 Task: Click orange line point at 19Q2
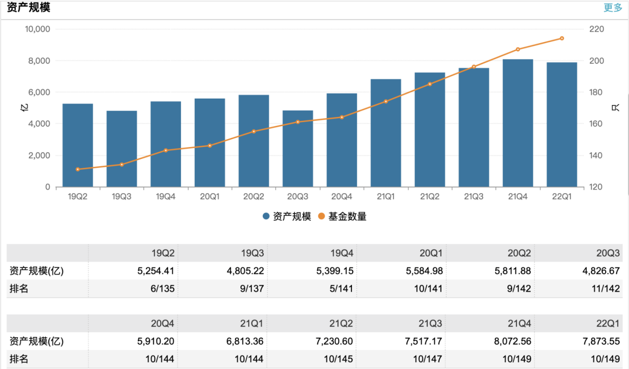coord(78,169)
